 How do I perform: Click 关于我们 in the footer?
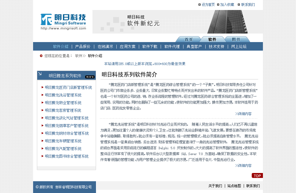(215, 186)
